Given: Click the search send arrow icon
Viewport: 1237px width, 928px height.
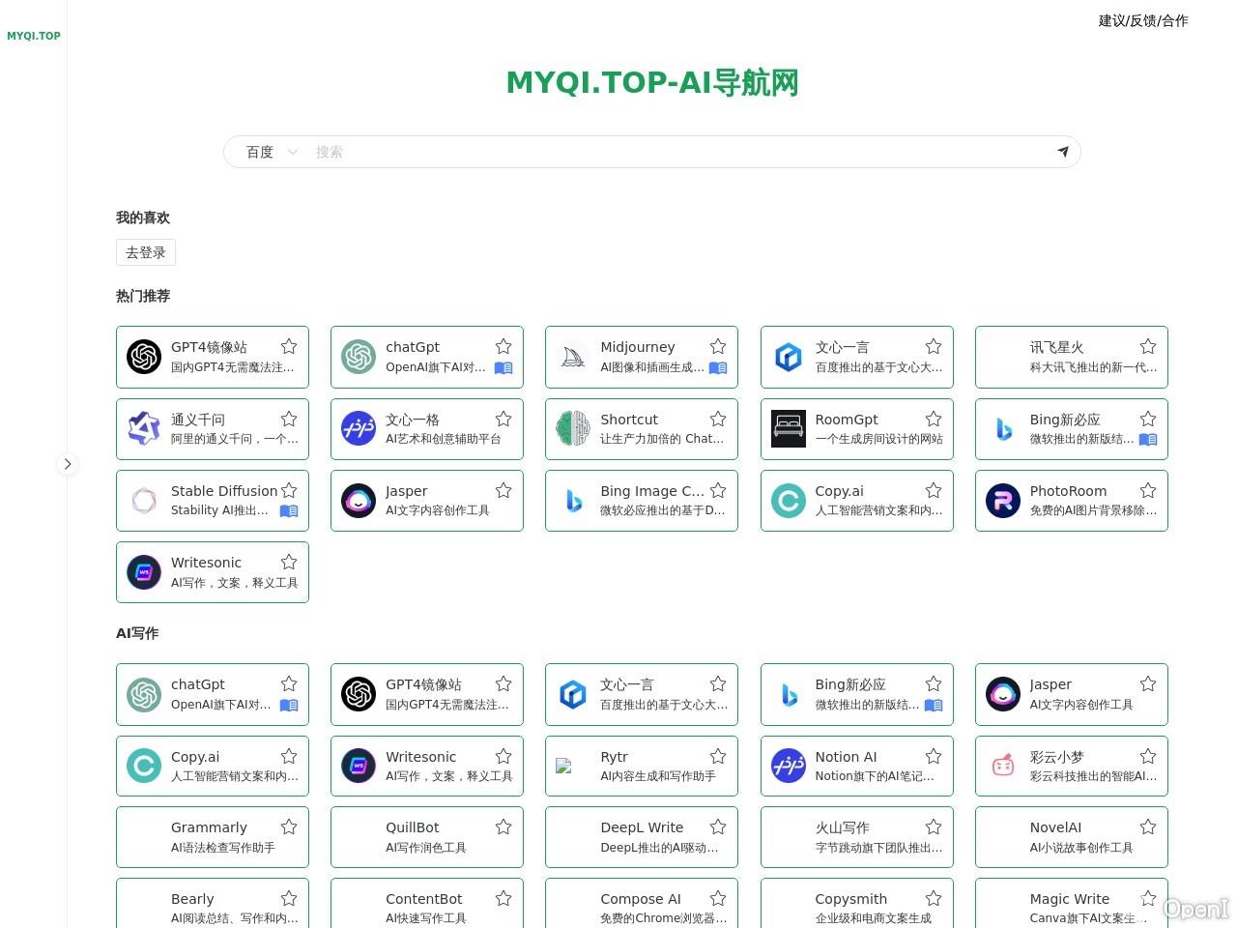Looking at the screenshot, I should pos(1062,152).
